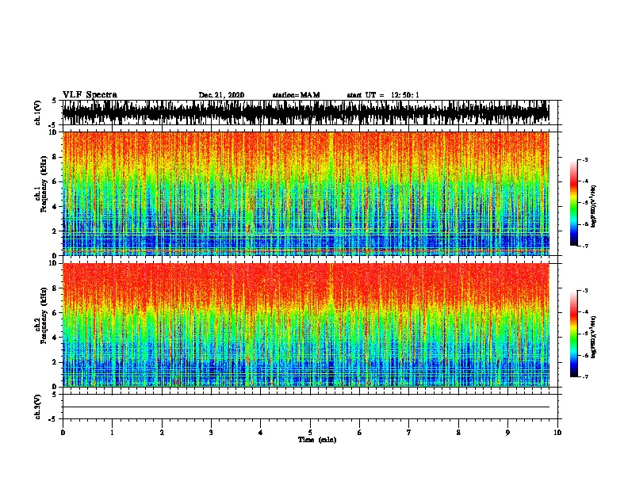Click the "station=MAM" header label
The width and height of the screenshot is (628, 485).
[296, 95]
